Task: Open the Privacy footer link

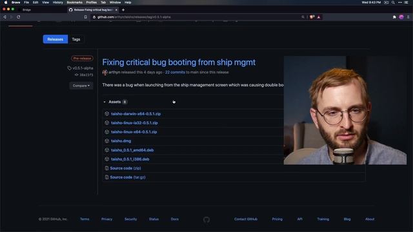Action: (106, 219)
